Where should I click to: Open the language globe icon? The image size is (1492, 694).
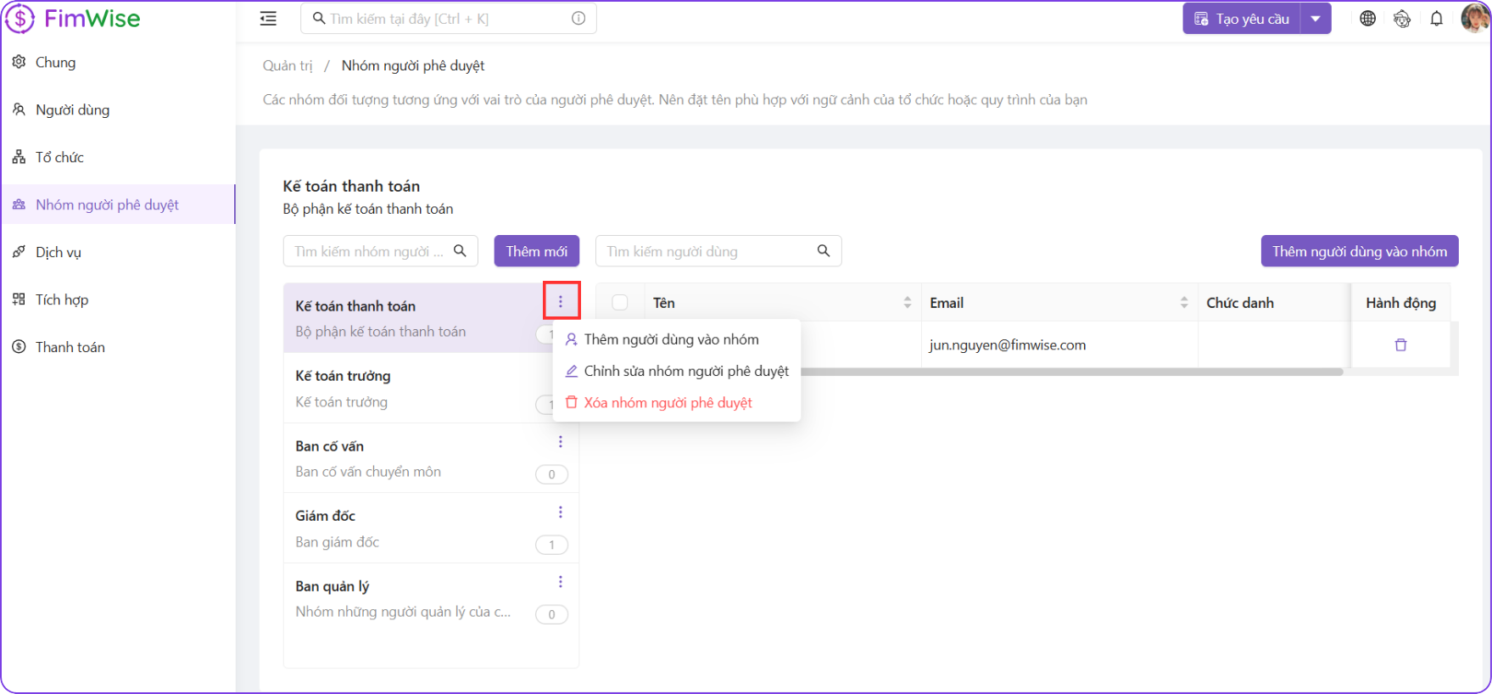[x=1367, y=19]
